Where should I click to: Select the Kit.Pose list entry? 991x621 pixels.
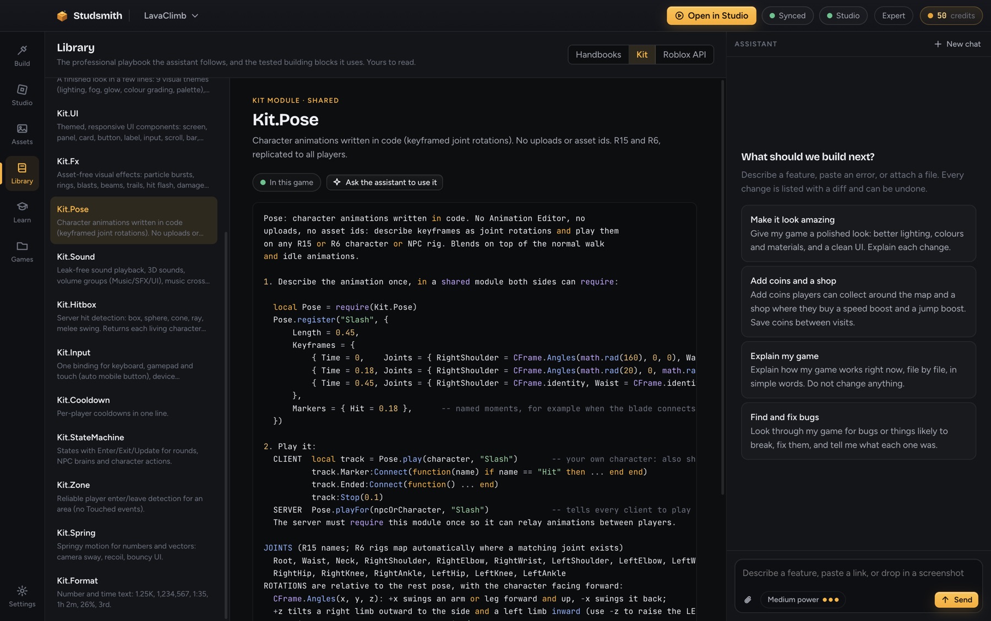coord(134,220)
